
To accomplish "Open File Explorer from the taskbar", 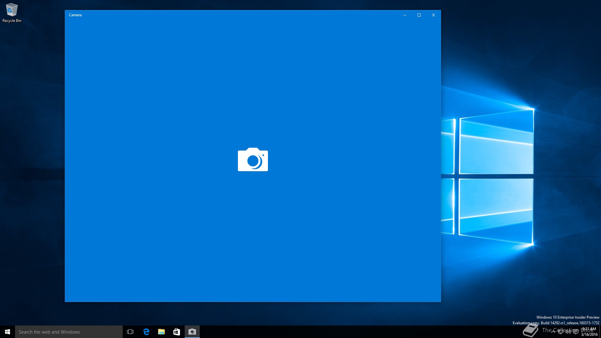I will [162, 332].
